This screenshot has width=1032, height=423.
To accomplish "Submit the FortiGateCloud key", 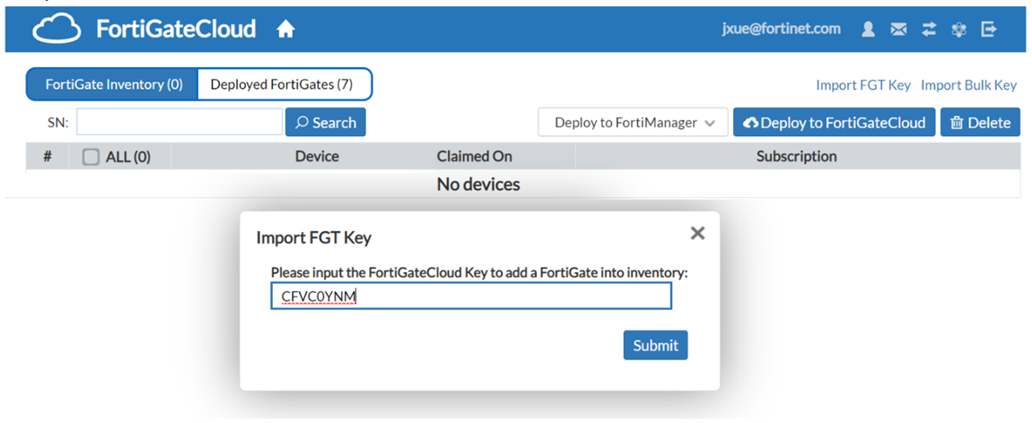I will (x=655, y=345).
